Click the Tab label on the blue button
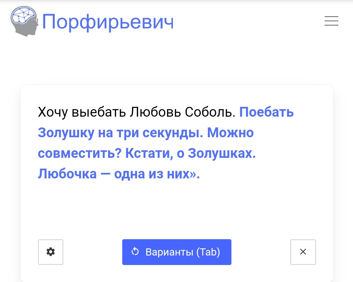Screen dimensions: 353x282 (208, 252)
